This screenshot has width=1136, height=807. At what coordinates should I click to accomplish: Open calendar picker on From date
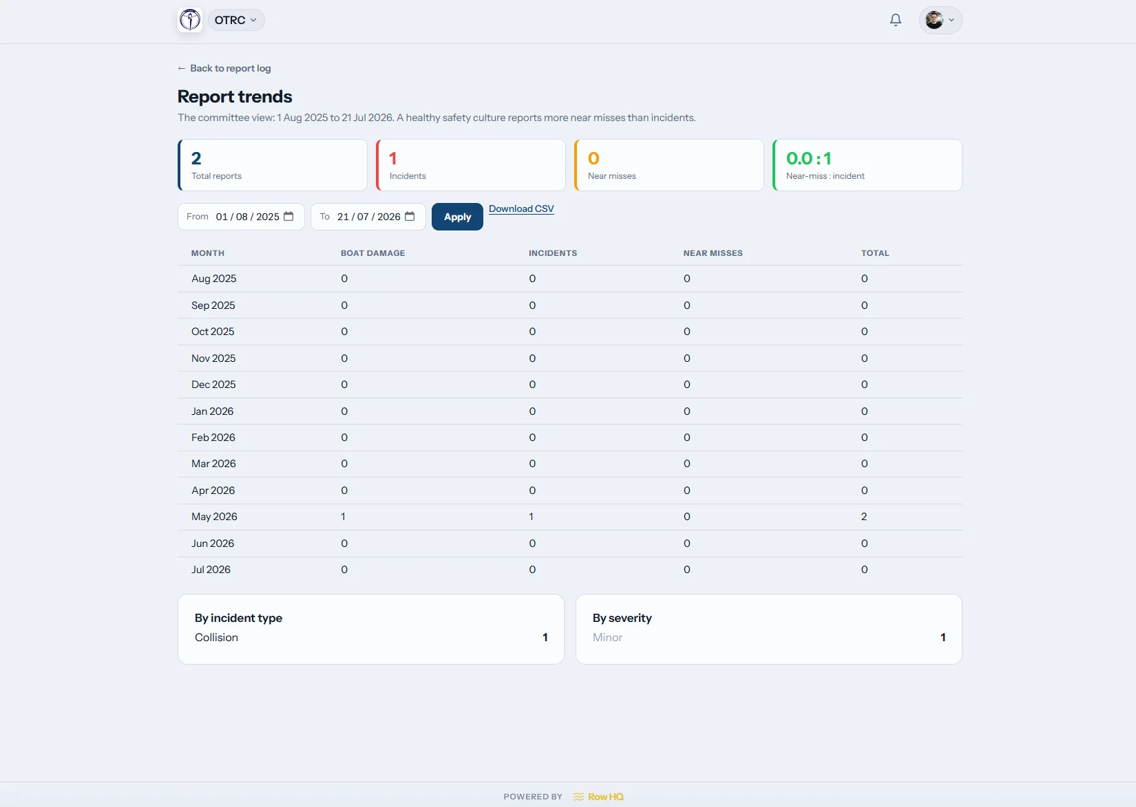pos(288,216)
